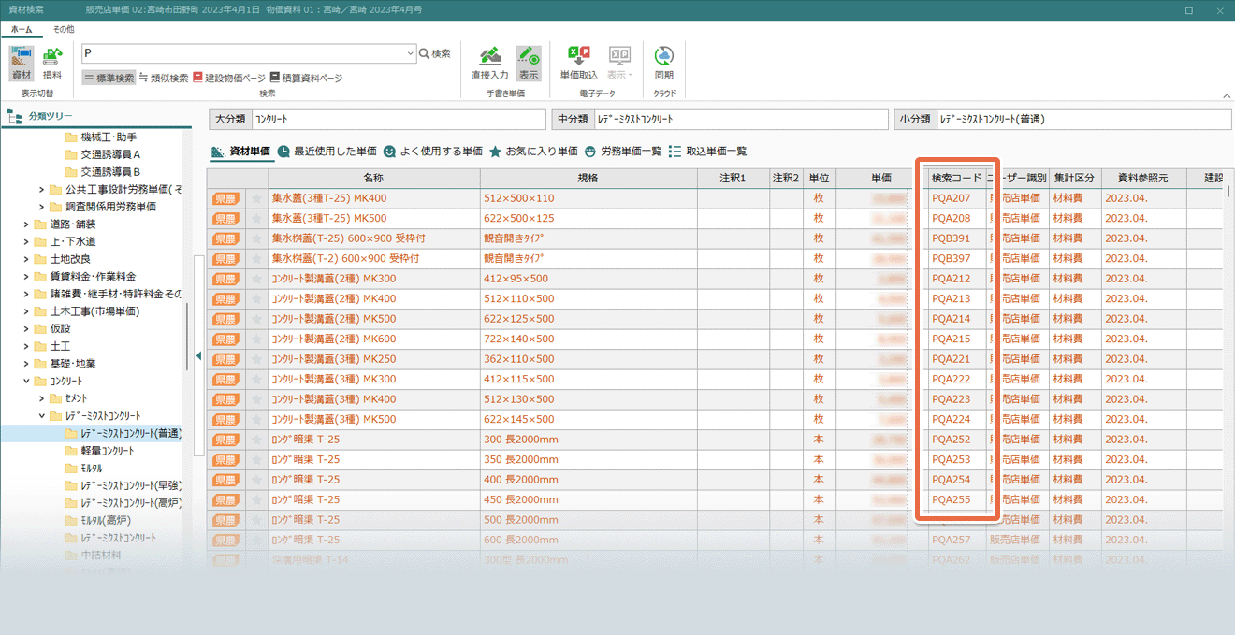Expand the 道路・舗装 tree folder
1235x635 pixels.
26,224
